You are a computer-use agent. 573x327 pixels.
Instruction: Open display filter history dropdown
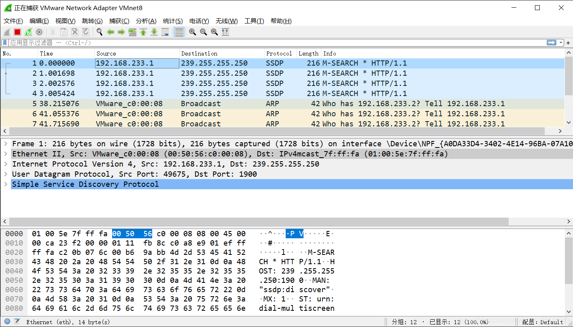tap(561, 43)
